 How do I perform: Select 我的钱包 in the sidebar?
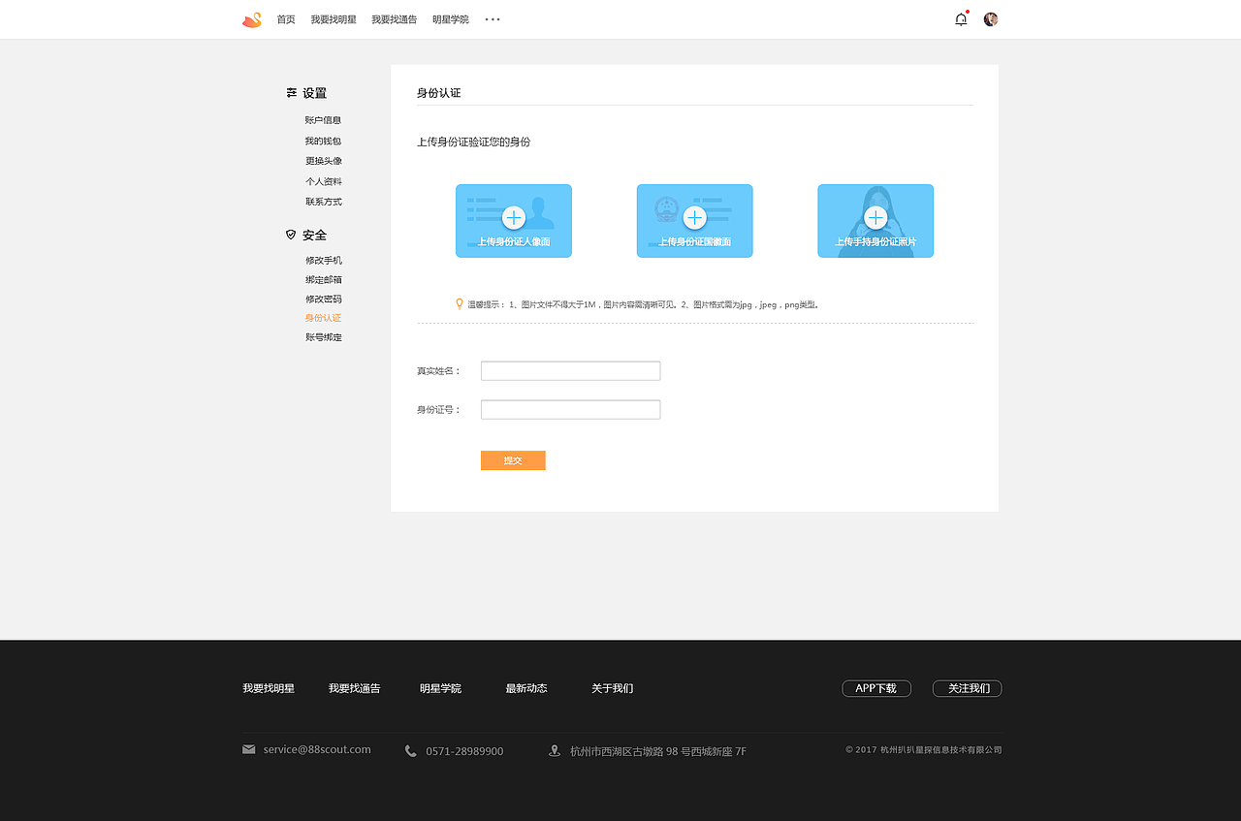click(323, 141)
